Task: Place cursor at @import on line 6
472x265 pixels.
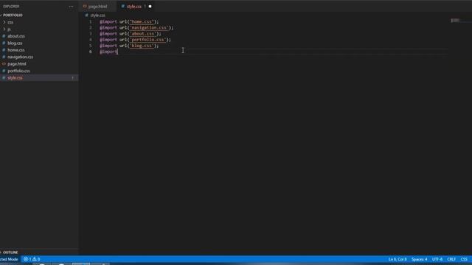Action: pos(108,52)
